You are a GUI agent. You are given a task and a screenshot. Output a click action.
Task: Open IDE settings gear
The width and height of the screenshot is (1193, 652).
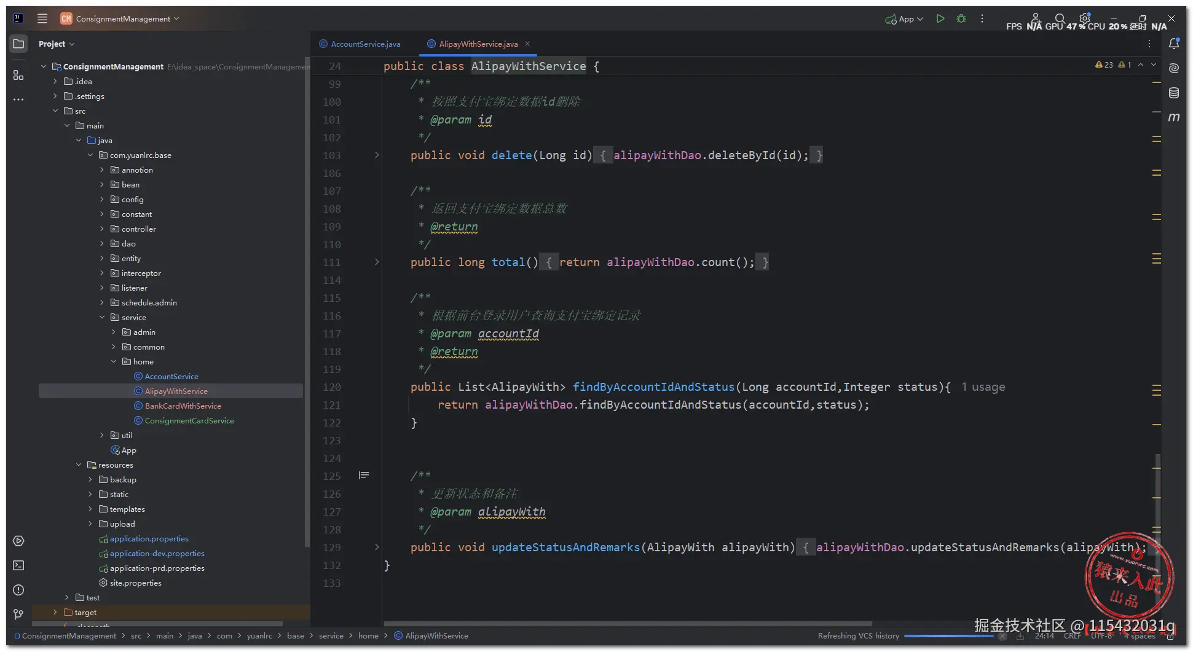tap(1084, 18)
